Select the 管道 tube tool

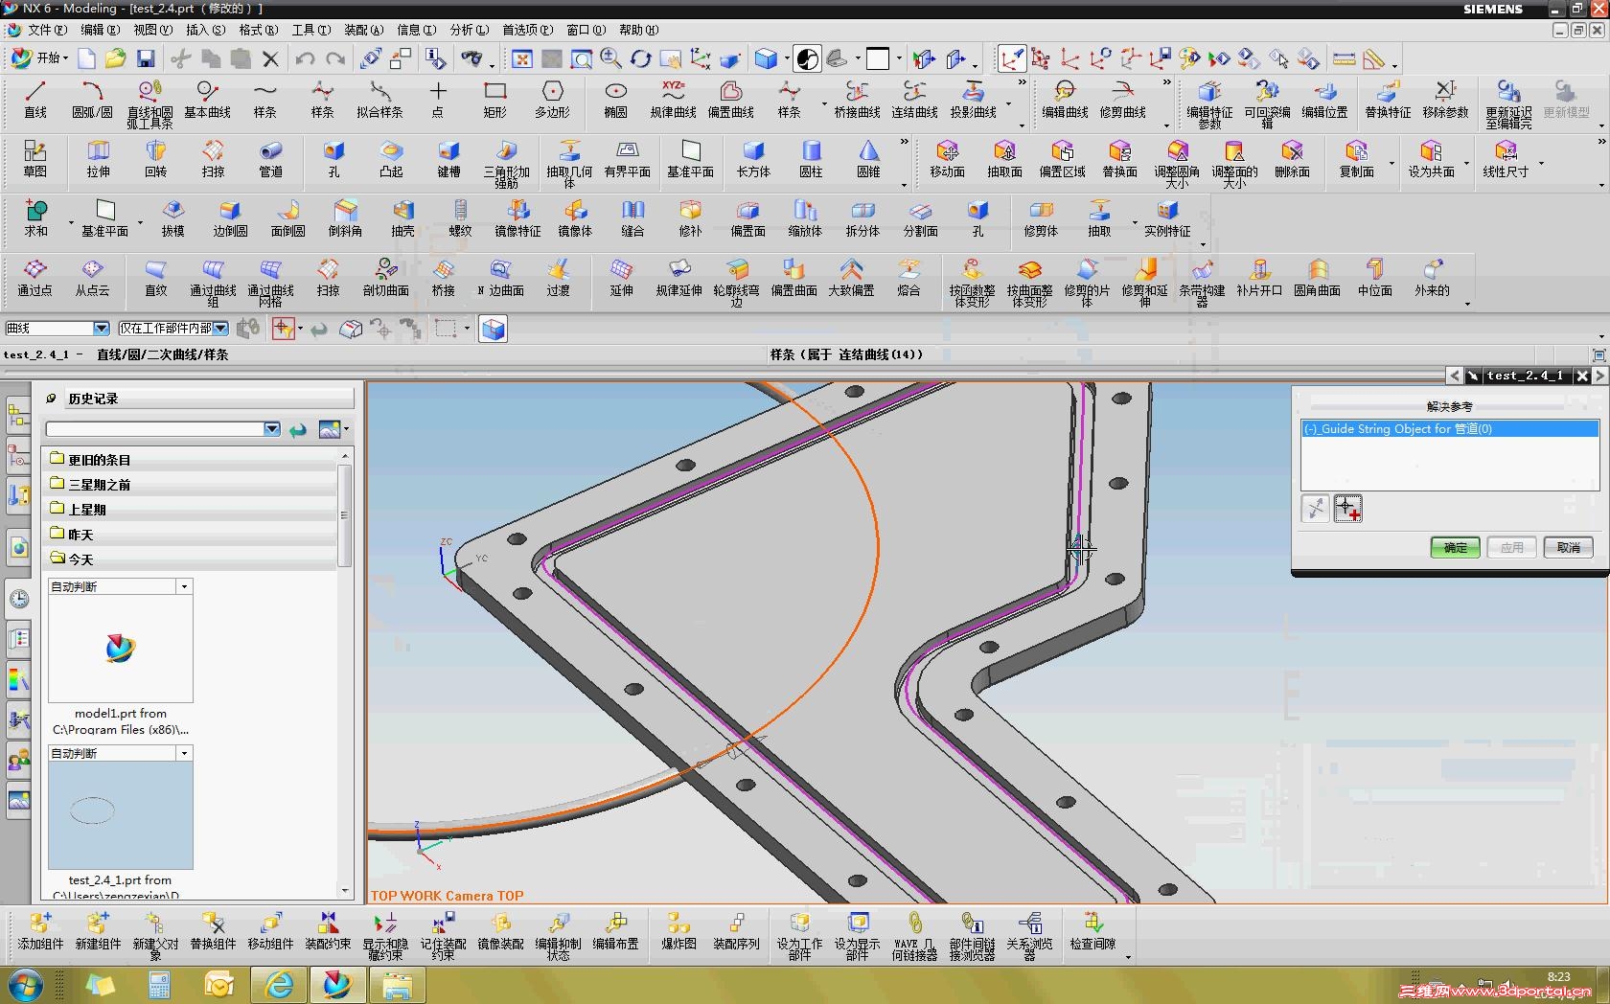pos(270,158)
